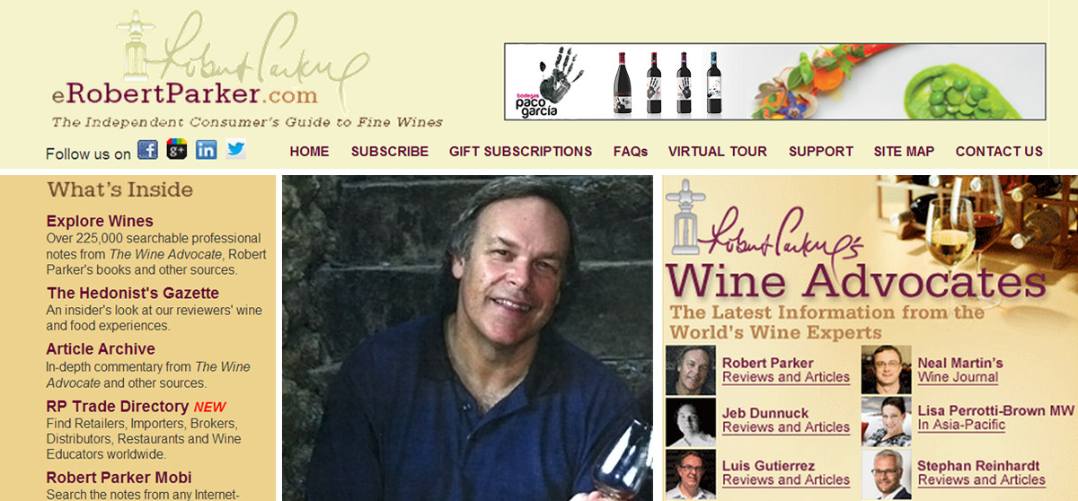Open the Twitter follow icon
1078x501 pixels.
coord(235,150)
